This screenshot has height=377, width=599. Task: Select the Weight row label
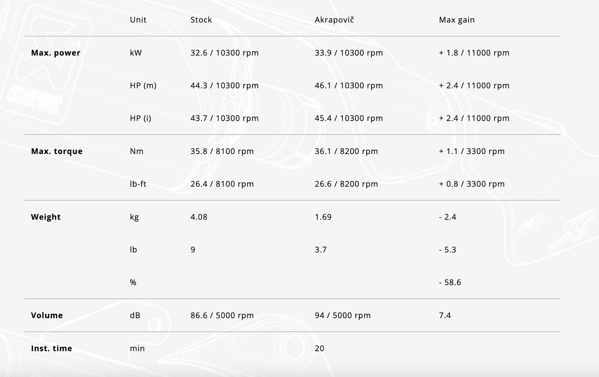[46, 217]
